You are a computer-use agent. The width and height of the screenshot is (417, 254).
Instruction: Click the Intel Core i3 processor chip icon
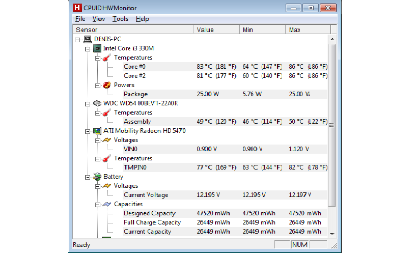click(x=97, y=48)
